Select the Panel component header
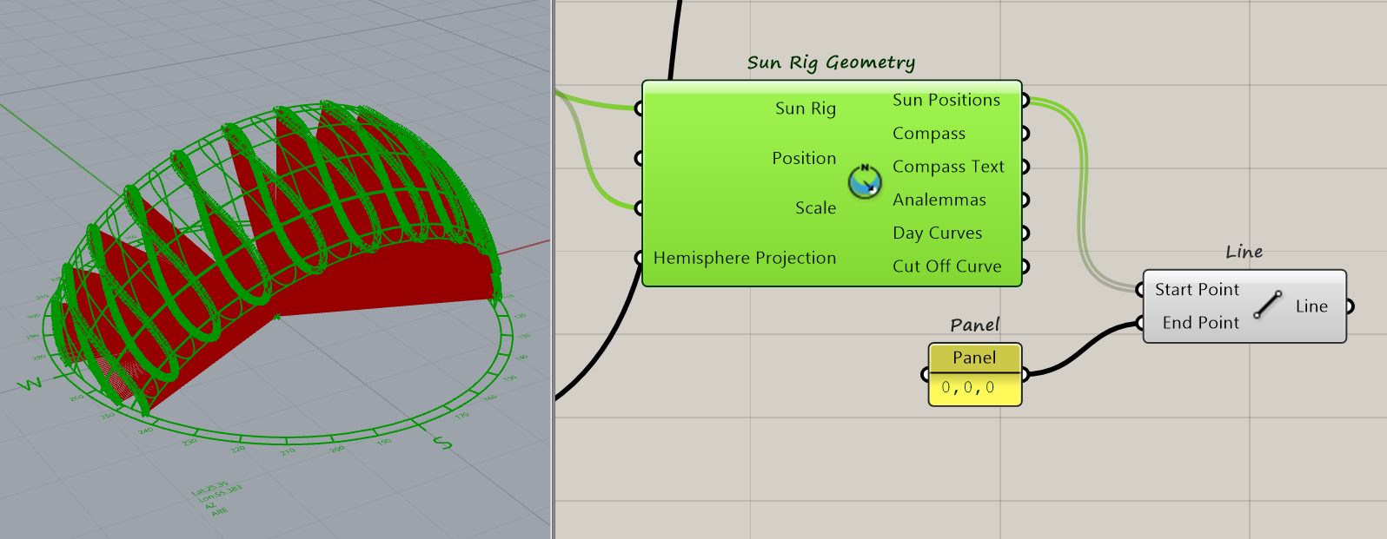 974,358
